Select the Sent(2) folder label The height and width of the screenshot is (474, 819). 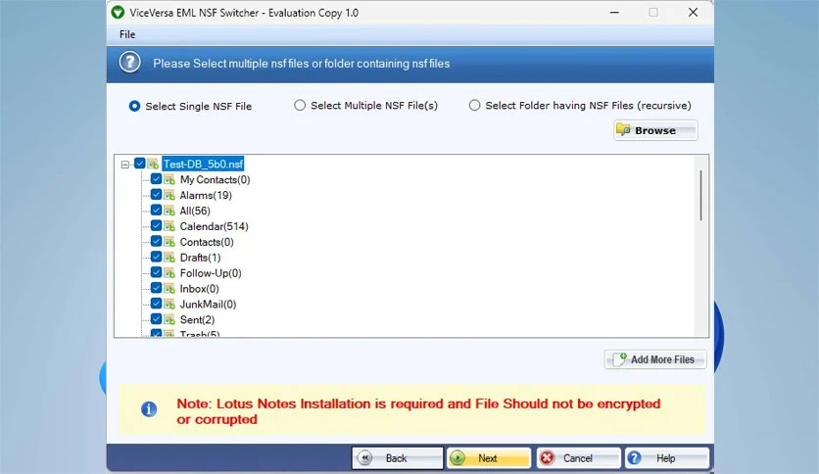tap(197, 319)
